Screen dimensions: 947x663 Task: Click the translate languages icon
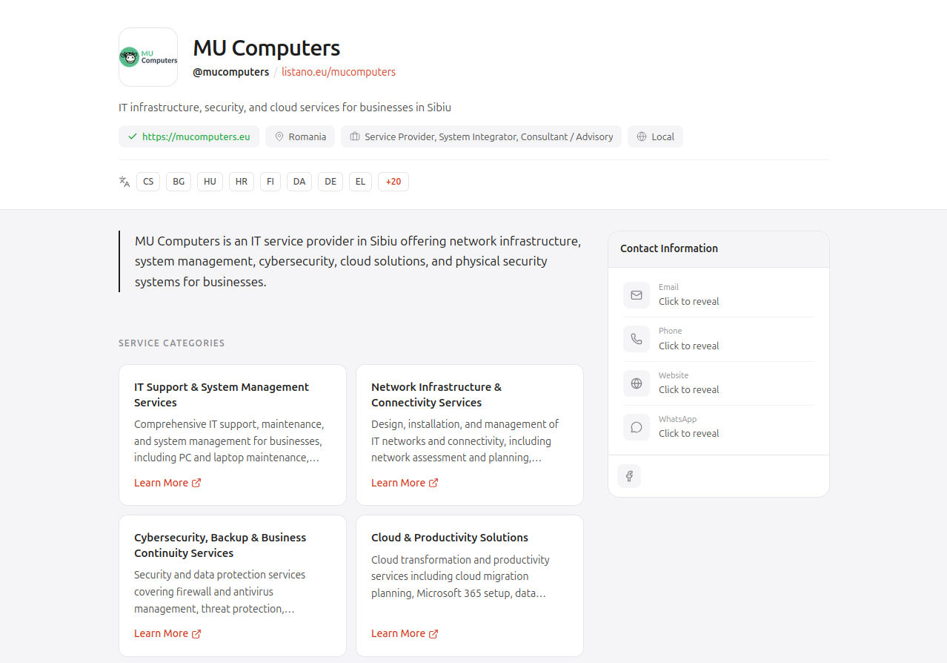point(124,182)
